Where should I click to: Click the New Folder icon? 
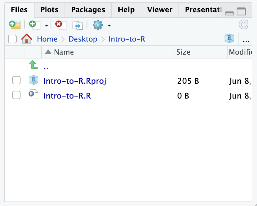pos(15,25)
